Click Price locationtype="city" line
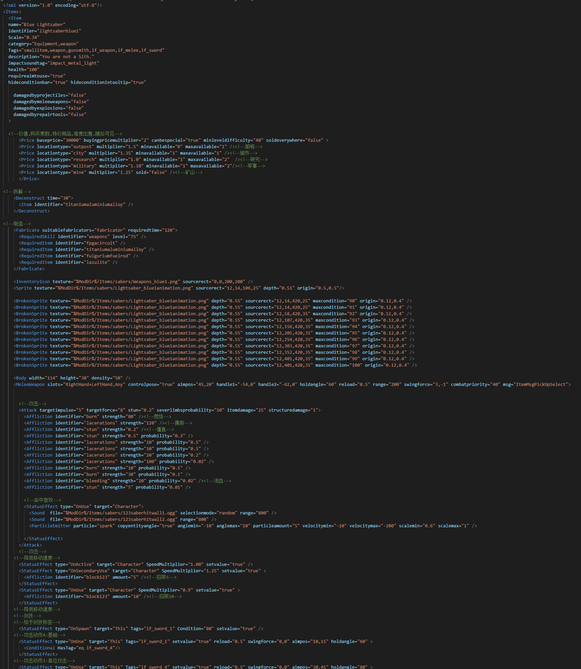Viewport: 581px width, 669px height. [x=138, y=153]
